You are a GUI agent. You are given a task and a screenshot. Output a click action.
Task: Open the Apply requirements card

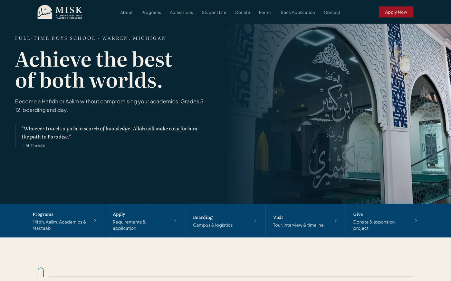145,221
